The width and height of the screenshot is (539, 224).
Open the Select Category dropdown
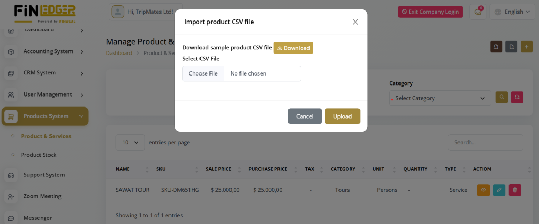(440, 98)
